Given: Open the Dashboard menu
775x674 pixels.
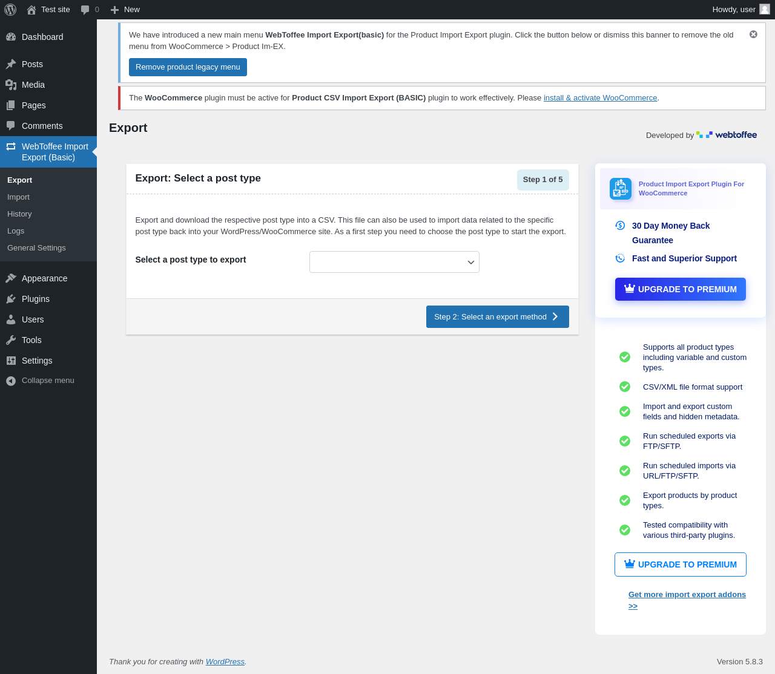Looking at the screenshot, I should tap(48, 37).
